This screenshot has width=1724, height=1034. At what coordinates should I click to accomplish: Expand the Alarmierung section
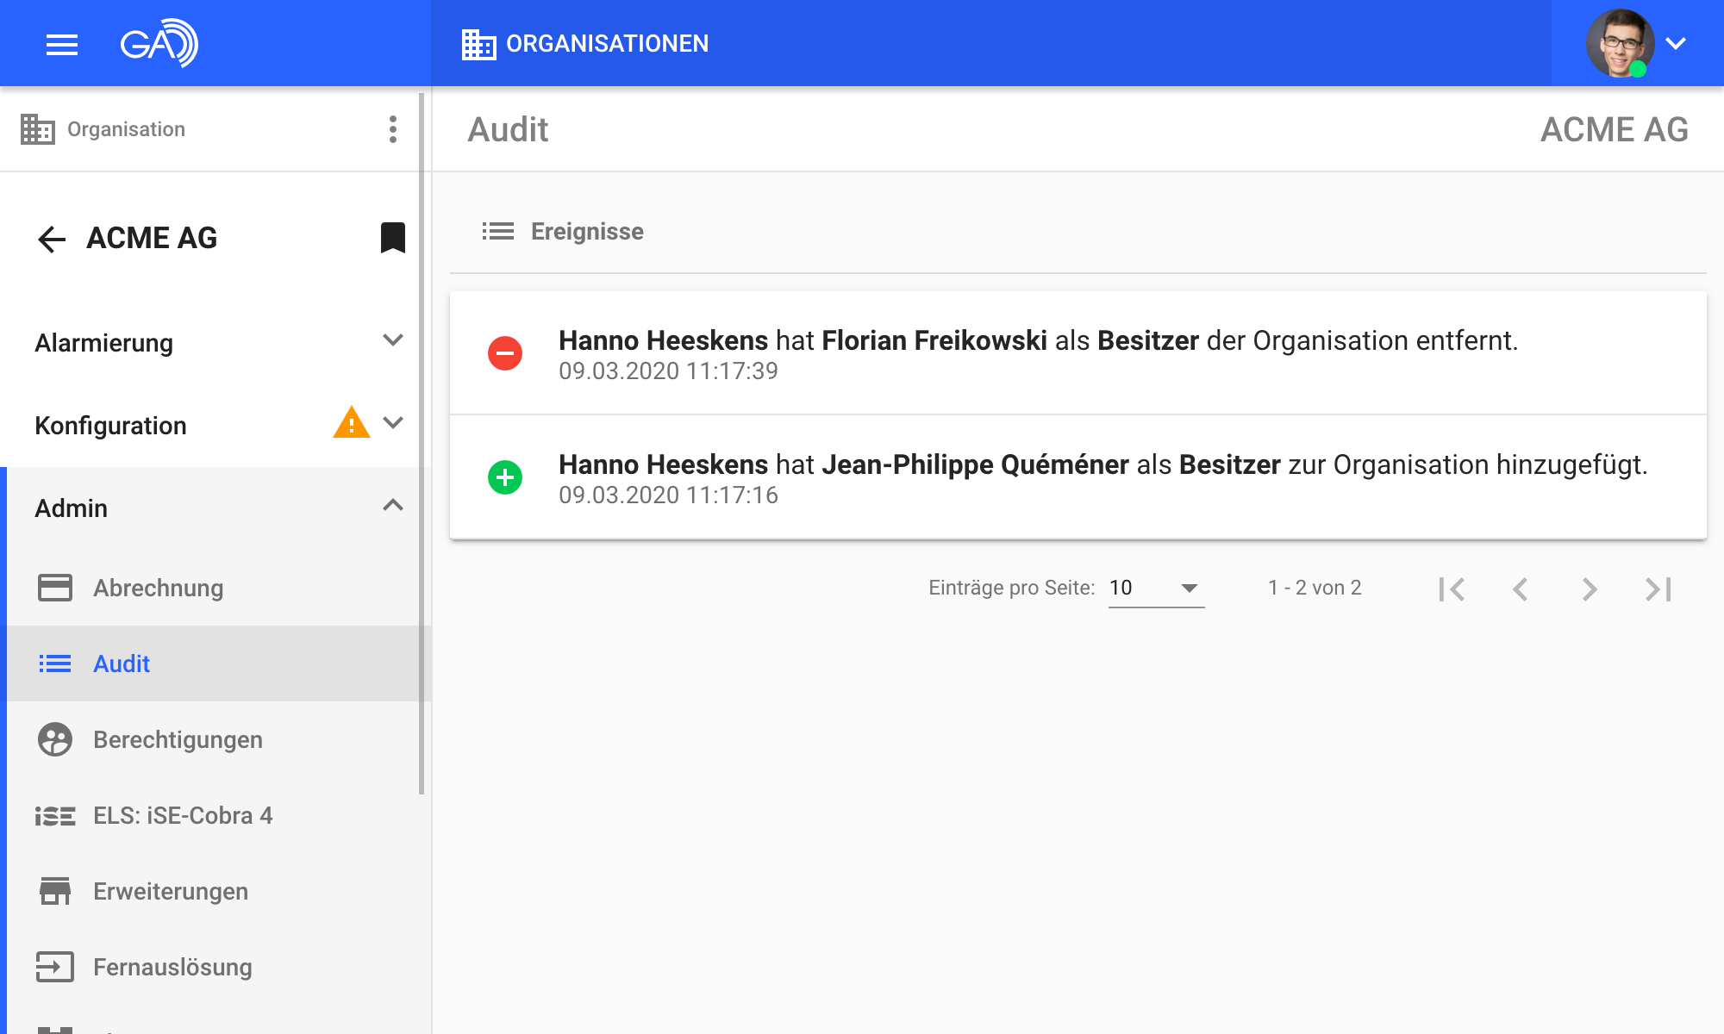click(392, 340)
